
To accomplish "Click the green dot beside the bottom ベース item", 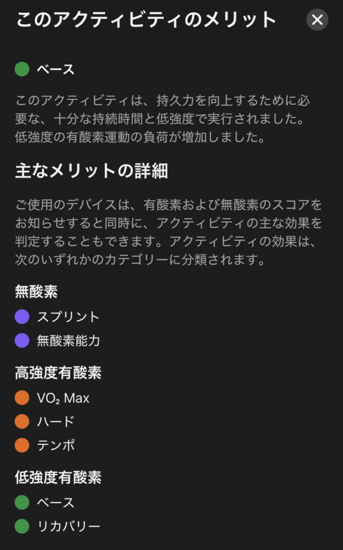I will coord(22,503).
